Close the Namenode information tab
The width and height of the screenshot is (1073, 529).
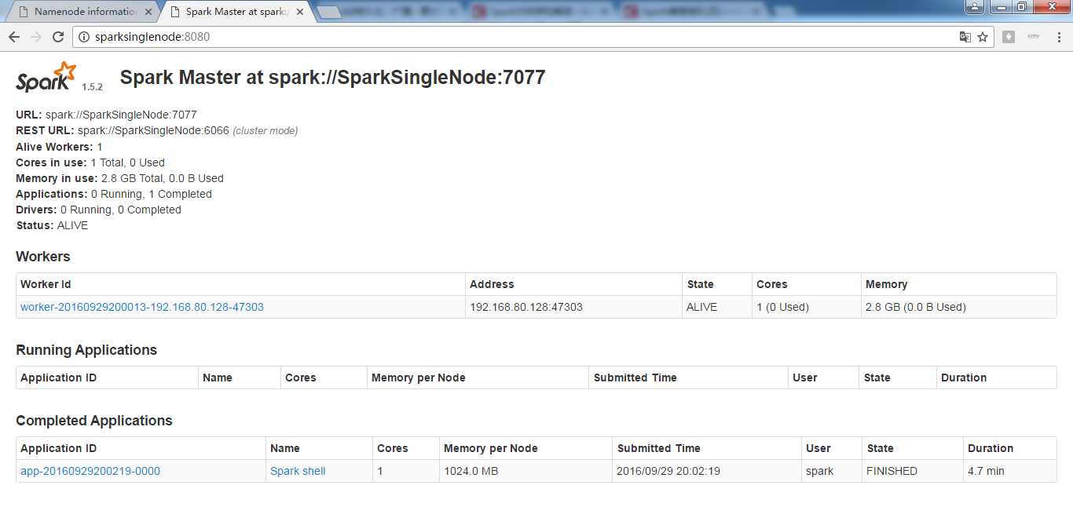point(148,12)
